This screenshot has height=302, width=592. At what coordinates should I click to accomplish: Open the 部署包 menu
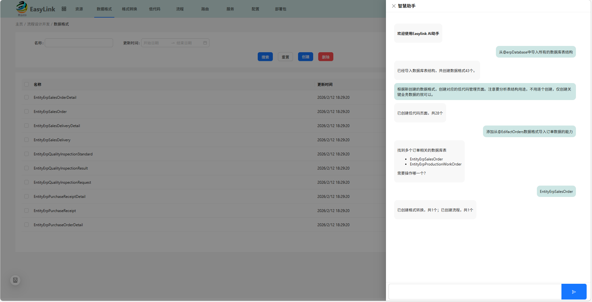click(x=281, y=9)
